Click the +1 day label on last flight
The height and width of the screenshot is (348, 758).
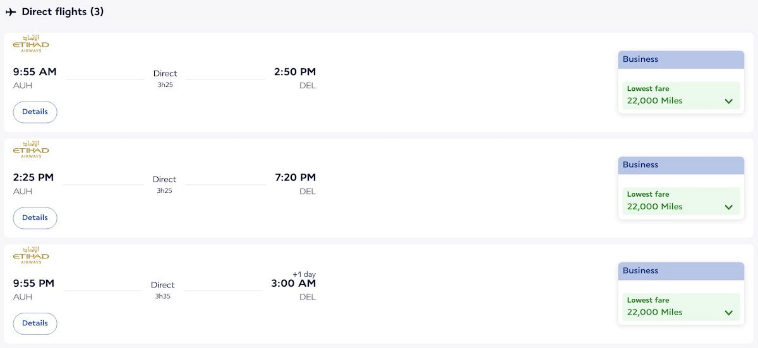[x=304, y=274]
